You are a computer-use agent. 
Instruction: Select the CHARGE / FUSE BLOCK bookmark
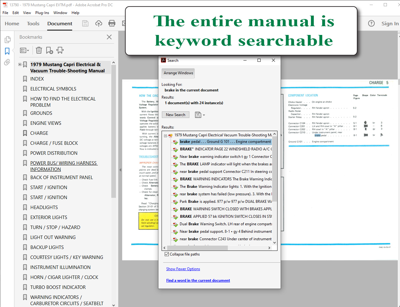pyautogui.click(x=54, y=143)
